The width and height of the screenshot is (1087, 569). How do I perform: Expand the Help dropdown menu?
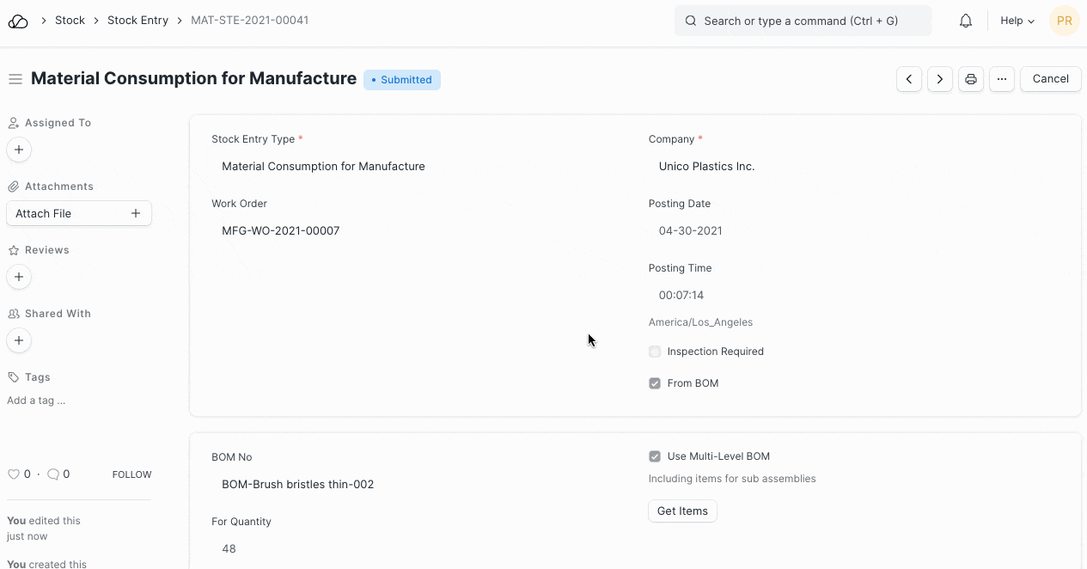[1017, 21]
